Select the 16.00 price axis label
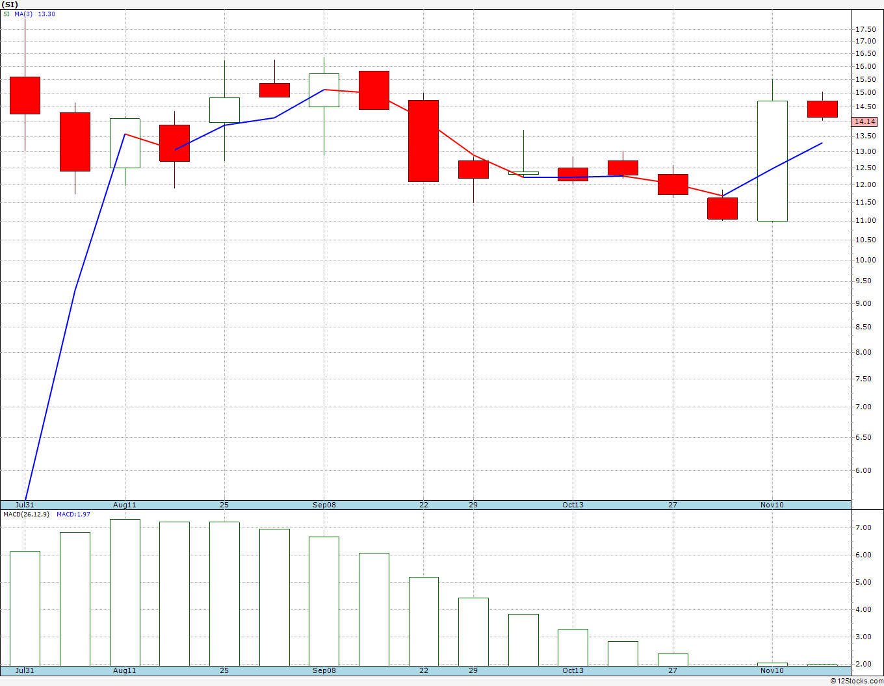884x686 pixels. [x=865, y=66]
